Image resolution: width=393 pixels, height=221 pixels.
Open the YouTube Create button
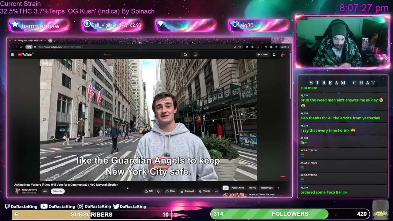click(263, 55)
